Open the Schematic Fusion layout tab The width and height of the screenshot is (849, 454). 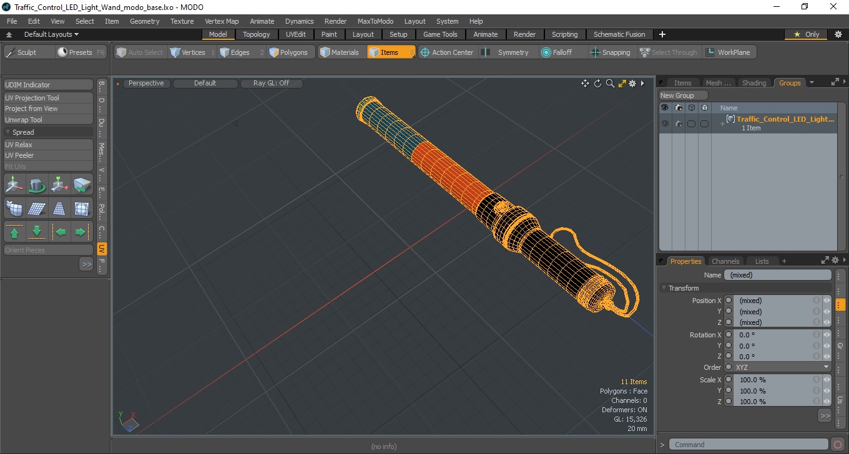pyautogui.click(x=619, y=34)
